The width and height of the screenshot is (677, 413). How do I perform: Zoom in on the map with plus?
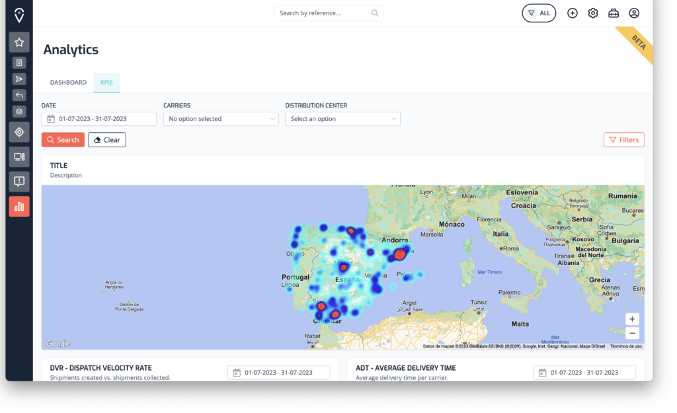(632, 319)
